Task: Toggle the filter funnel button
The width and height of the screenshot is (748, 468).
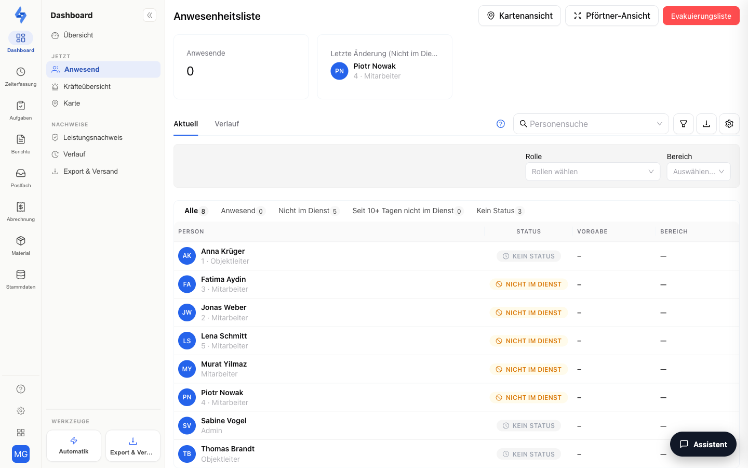Action: pyautogui.click(x=684, y=124)
